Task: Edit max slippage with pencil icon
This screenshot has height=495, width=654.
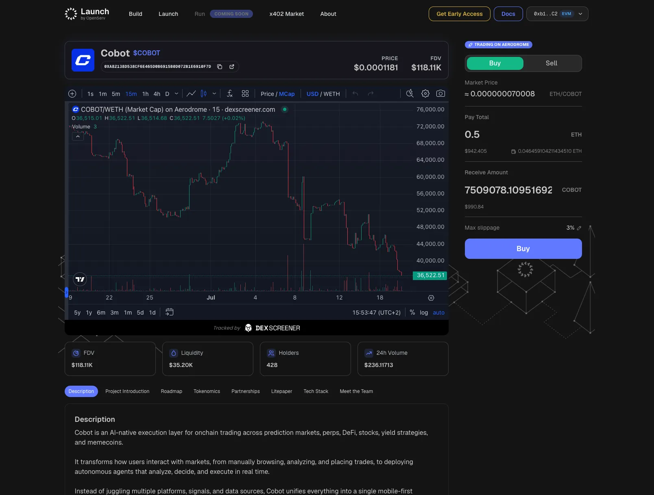Action: (579, 228)
